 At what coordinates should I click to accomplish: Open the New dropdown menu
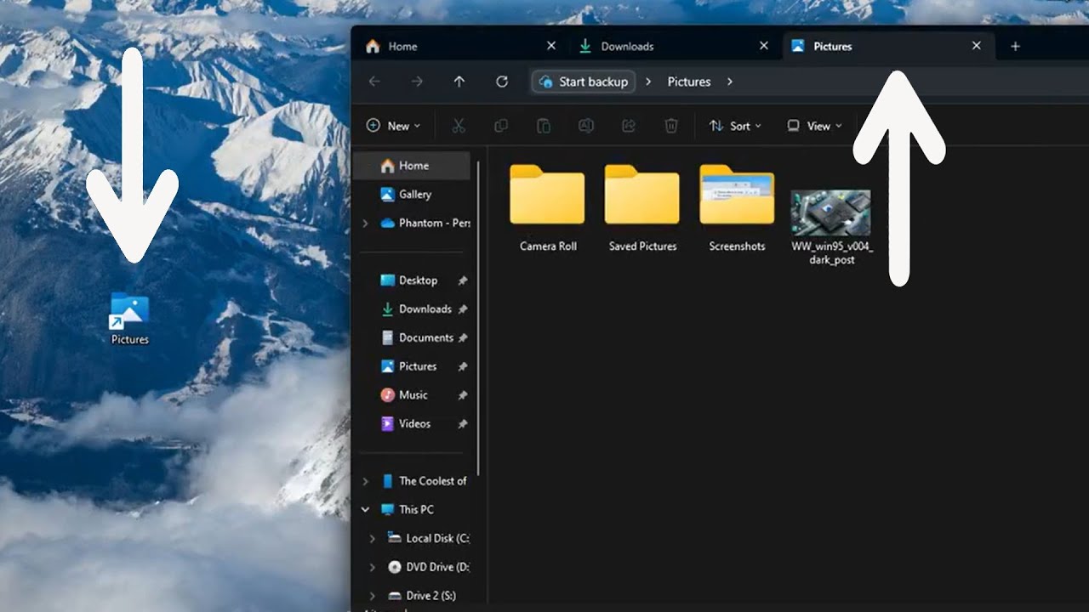coord(393,126)
